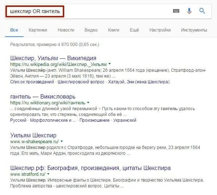Open result Шекспир, Уильям — Википедия

[53, 58]
